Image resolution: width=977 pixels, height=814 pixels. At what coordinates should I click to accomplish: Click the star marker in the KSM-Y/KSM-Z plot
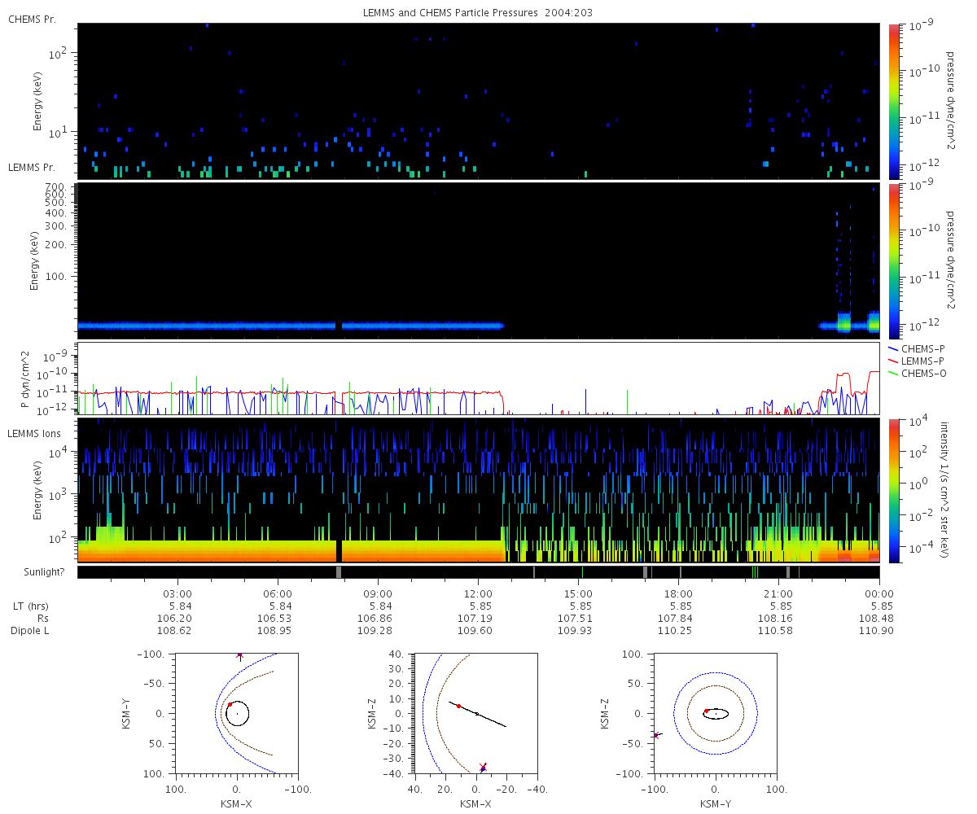click(656, 735)
